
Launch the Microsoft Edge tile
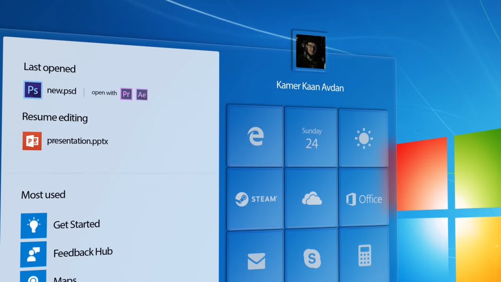(255, 136)
